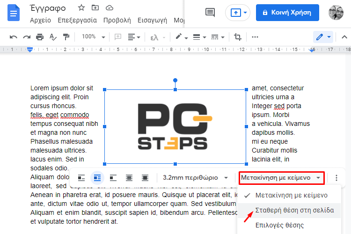Click the left indent marker on ruler
The height and width of the screenshot is (234, 351).
click(x=30, y=50)
